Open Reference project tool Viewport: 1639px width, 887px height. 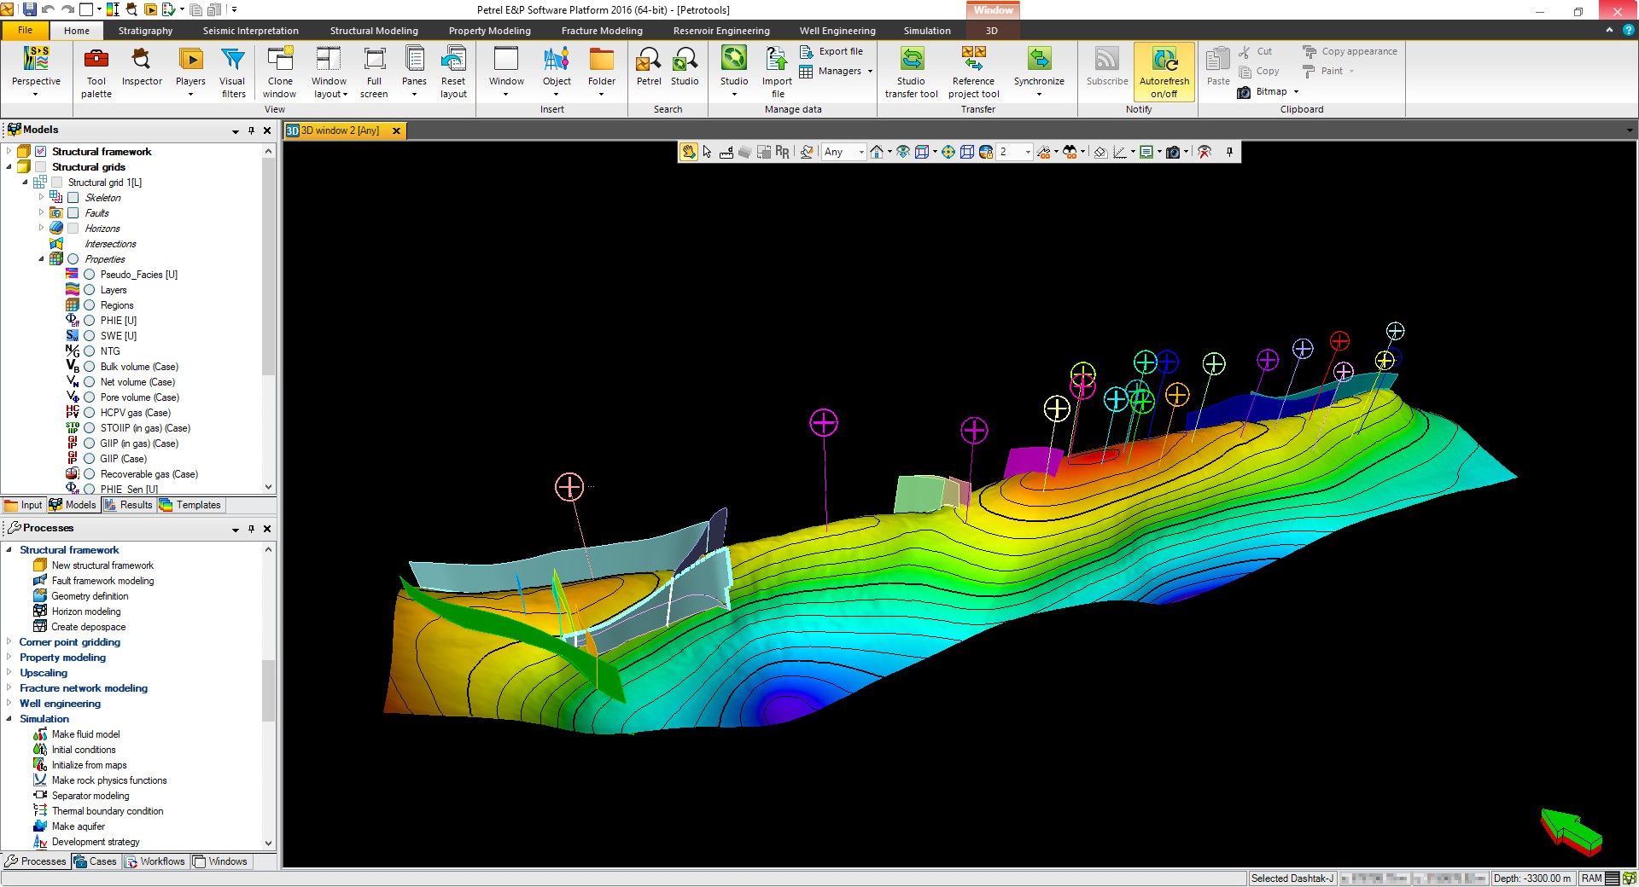(973, 72)
